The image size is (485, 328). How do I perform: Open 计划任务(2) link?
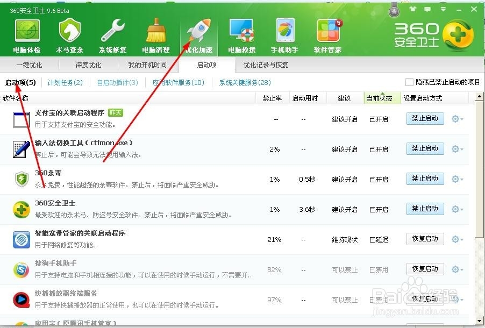tap(65, 83)
